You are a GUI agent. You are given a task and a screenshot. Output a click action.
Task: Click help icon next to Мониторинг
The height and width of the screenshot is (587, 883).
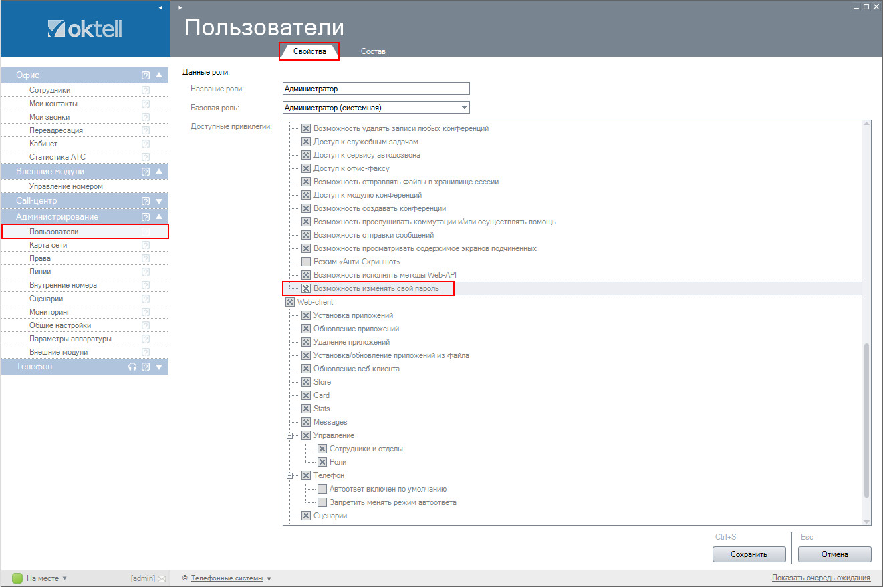click(x=145, y=312)
